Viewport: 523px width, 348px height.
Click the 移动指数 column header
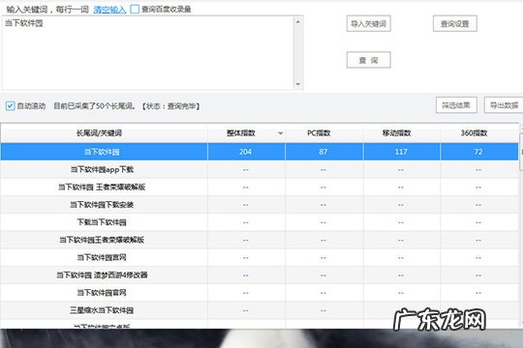(x=402, y=133)
